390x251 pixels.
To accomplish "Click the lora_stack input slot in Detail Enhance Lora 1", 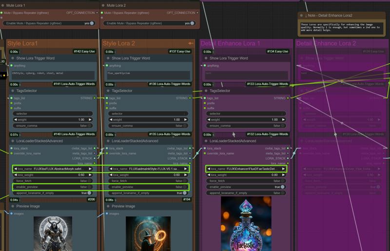I will tap(205, 148).
